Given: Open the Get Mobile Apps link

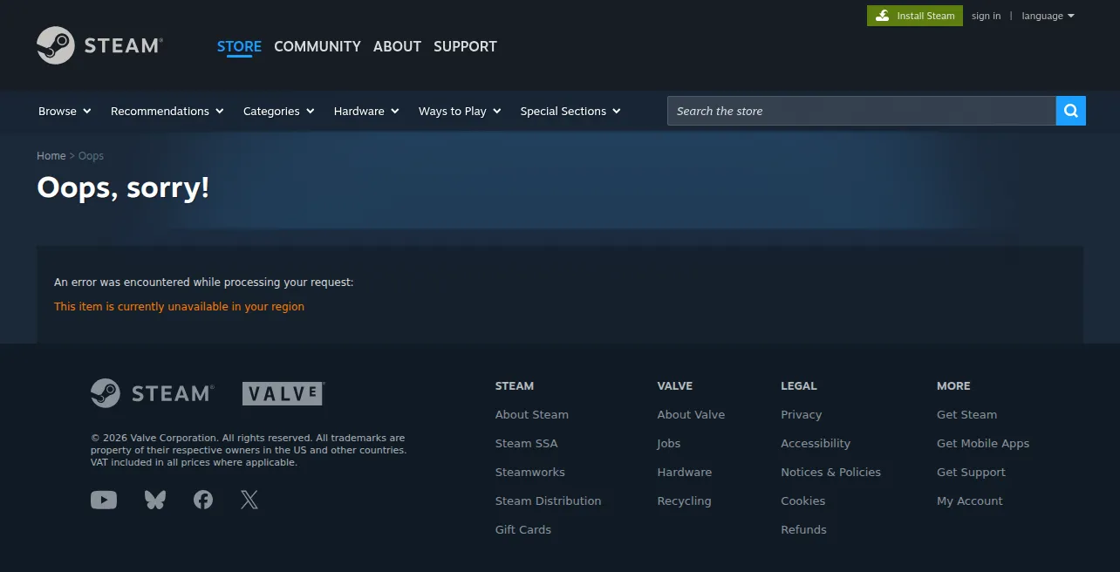Looking at the screenshot, I should click(983, 443).
